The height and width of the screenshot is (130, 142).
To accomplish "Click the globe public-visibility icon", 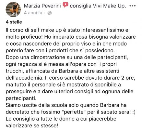I will point(50,13).
